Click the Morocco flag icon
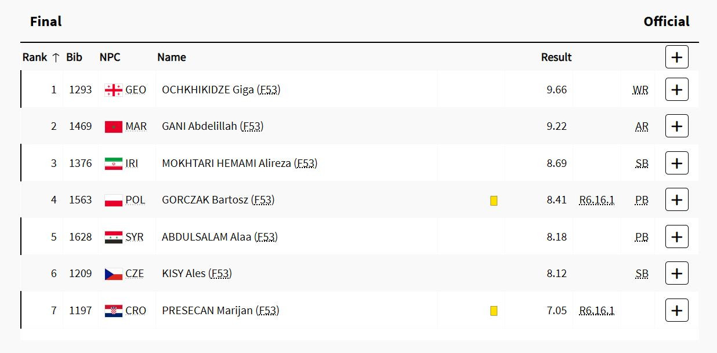 click(x=113, y=126)
